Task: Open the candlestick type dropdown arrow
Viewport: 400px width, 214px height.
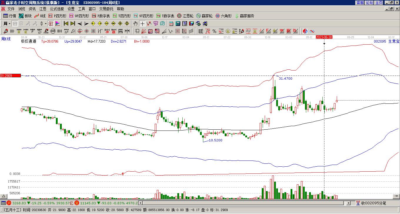Action: click(46, 24)
